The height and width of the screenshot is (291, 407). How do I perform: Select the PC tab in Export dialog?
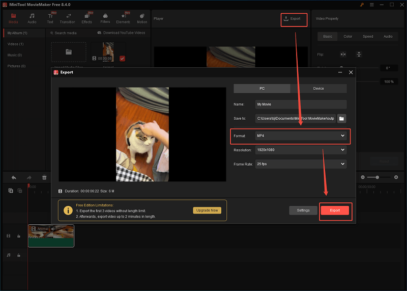click(x=262, y=88)
